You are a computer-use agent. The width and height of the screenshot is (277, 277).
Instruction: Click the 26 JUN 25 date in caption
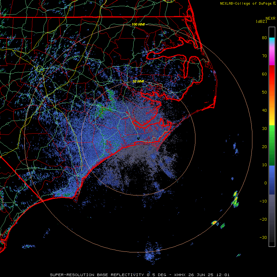tap(201, 275)
